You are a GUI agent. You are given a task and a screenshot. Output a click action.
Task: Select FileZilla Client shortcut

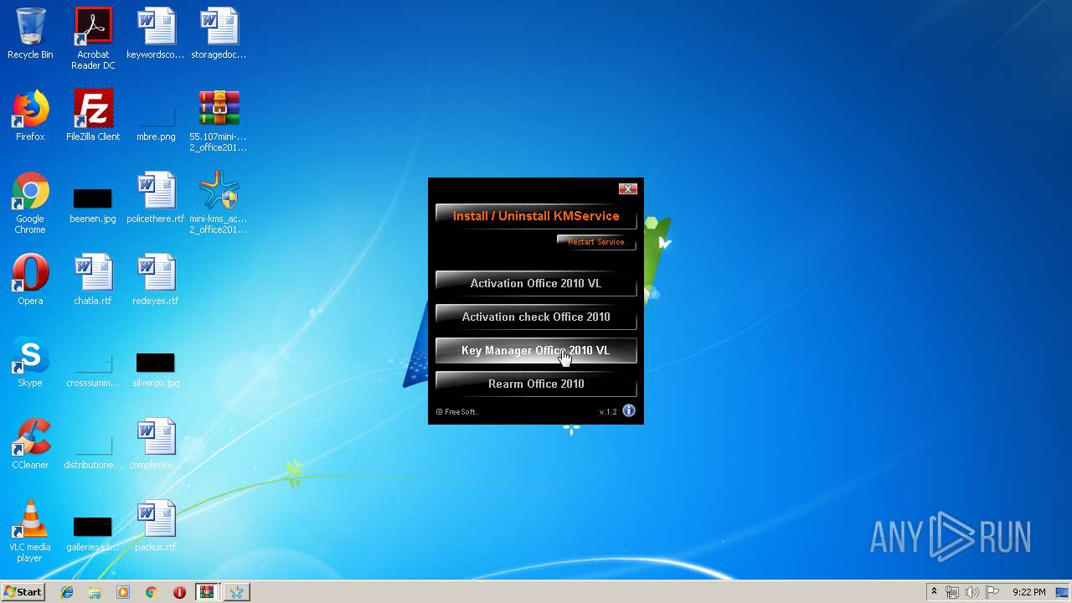pyautogui.click(x=93, y=116)
